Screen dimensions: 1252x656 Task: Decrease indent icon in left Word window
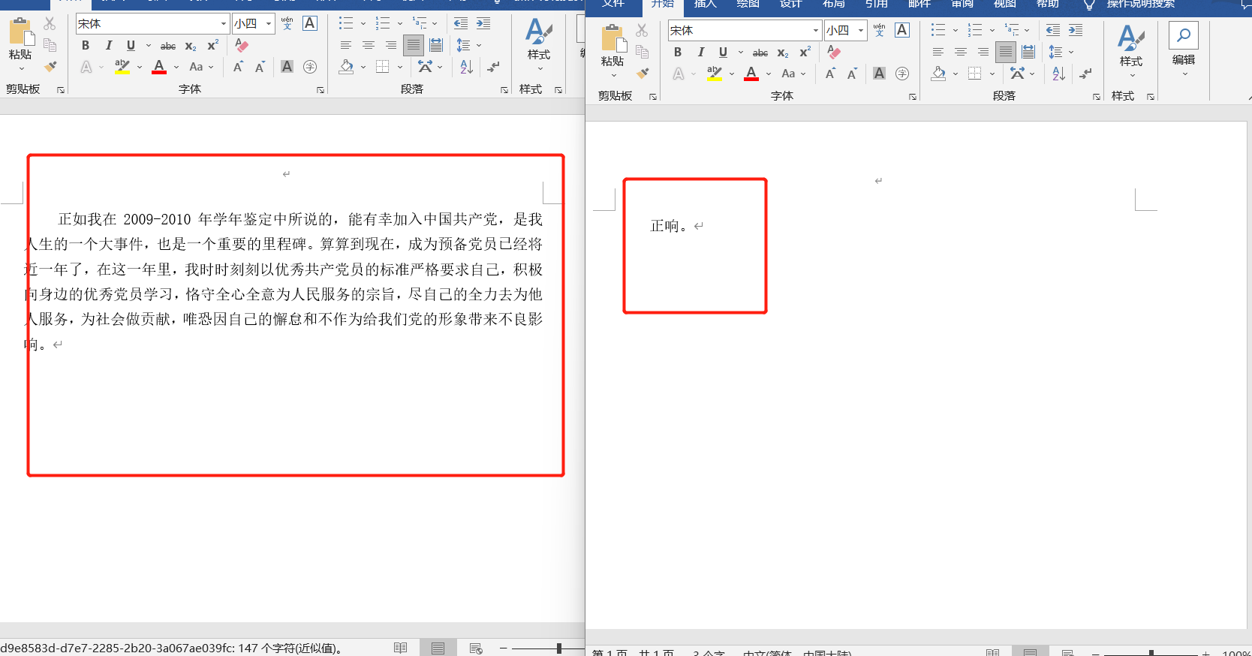(461, 23)
